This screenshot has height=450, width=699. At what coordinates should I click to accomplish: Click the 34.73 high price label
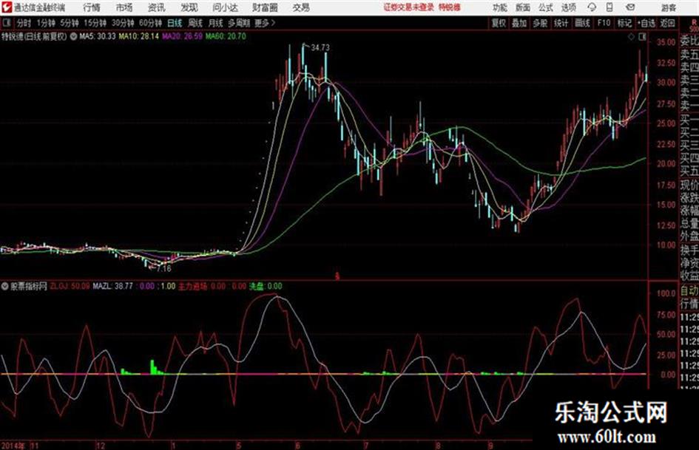[x=320, y=48]
